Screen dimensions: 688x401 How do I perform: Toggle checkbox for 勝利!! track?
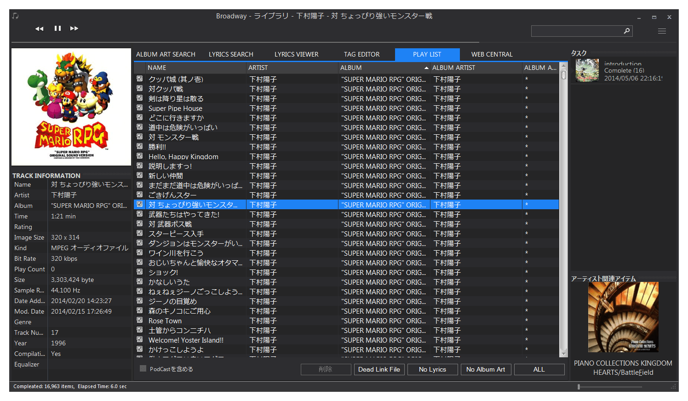[x=140, y=146]
